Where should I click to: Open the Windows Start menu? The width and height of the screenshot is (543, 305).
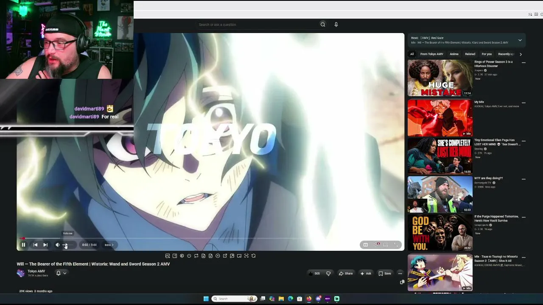point(206,299)
